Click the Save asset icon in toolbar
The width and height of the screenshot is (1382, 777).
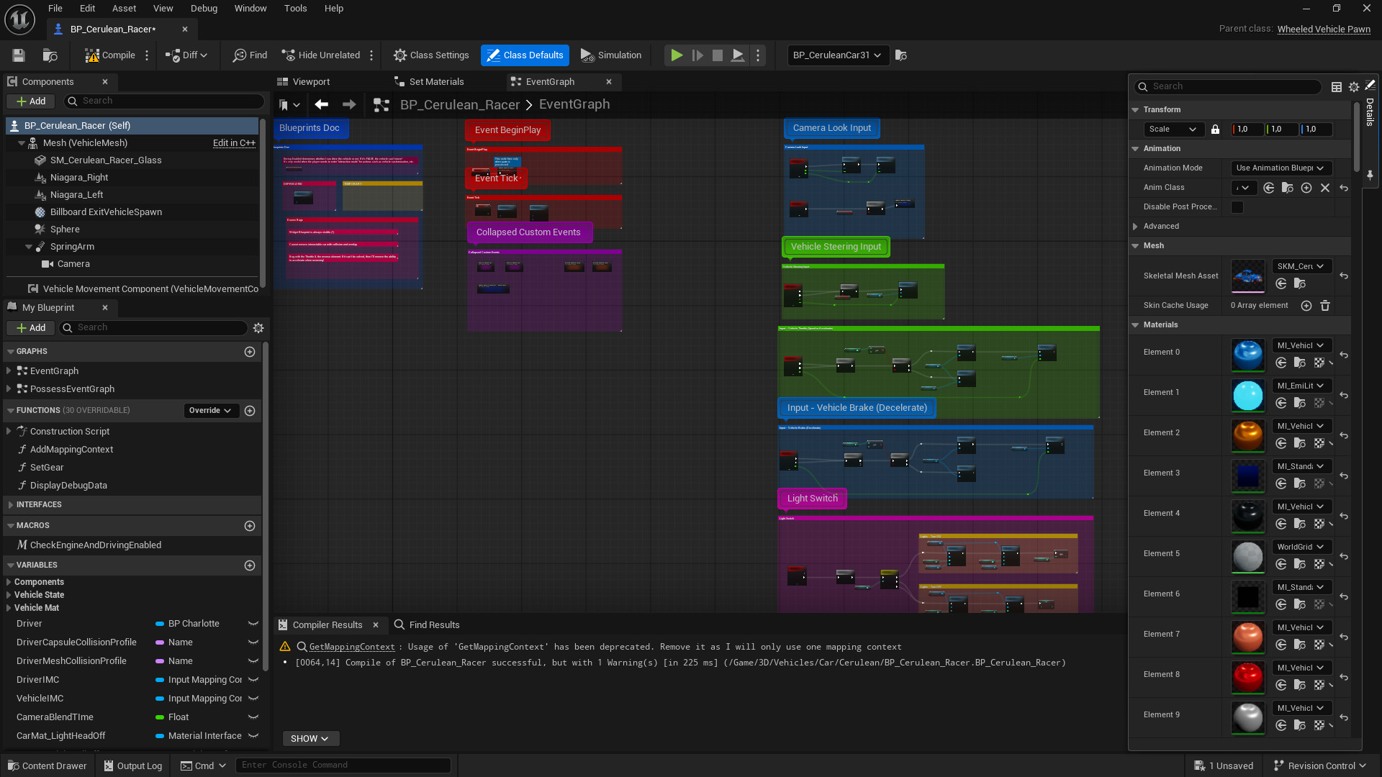[x=19, y=55]
